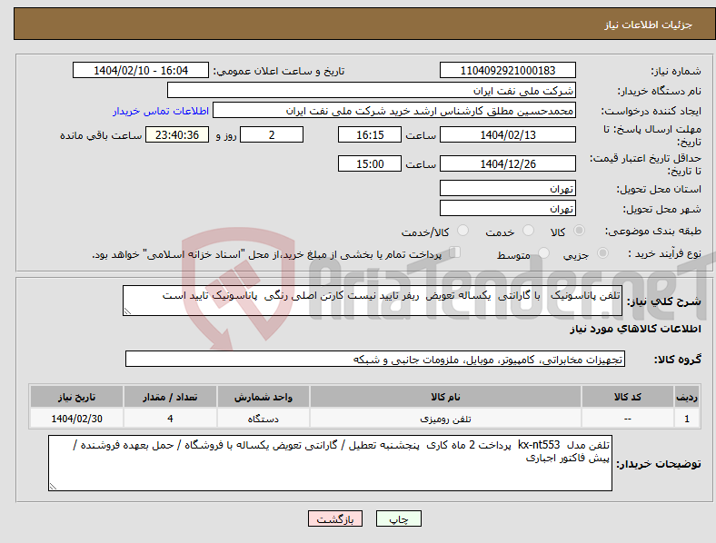Click the row number cell 1
This screenshot has height=543, width=716.
[687, 419]
